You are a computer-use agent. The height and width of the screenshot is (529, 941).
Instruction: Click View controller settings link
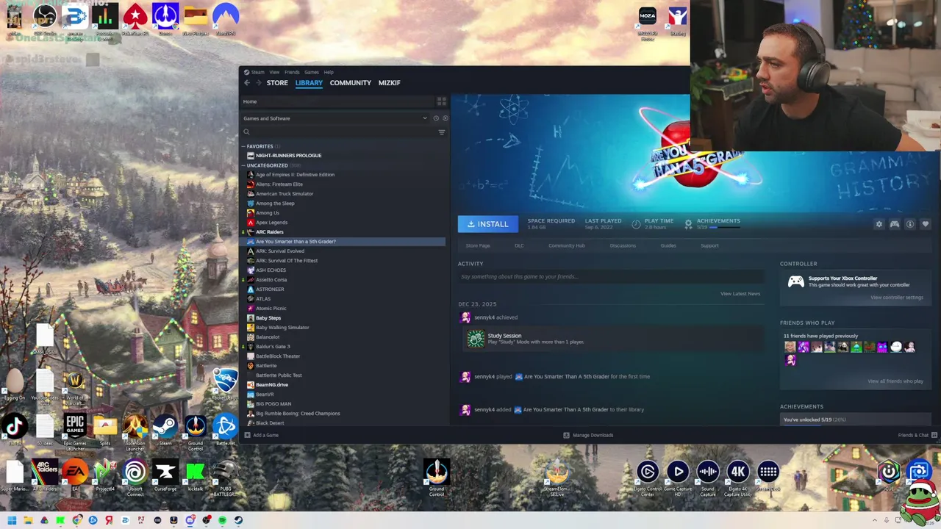(896, 298)
